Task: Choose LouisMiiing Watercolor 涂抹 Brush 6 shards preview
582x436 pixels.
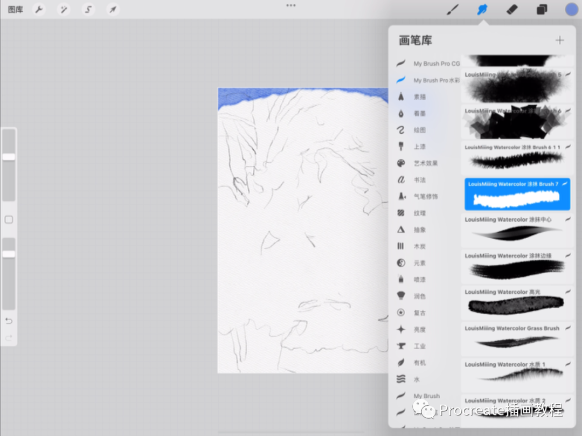Action: 517,122
